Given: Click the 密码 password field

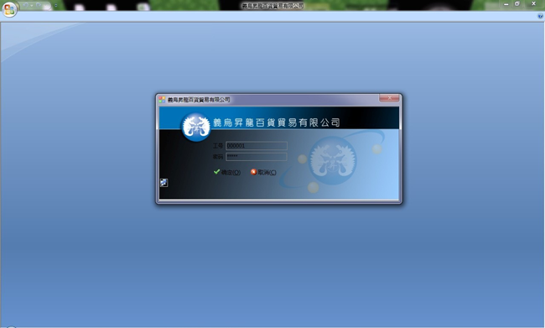Looking at the screenshot, I should click(x=257, y=157).
